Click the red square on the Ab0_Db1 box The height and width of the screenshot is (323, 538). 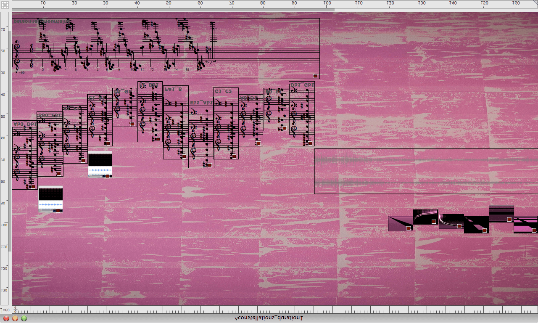[33, 186]
